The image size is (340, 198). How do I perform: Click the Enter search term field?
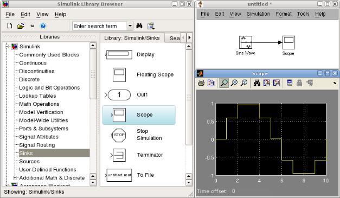point(100,26)
